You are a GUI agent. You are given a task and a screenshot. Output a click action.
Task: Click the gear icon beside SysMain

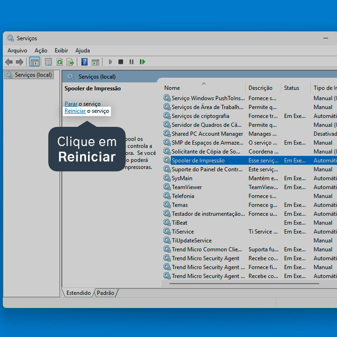(x=167, y=178)
